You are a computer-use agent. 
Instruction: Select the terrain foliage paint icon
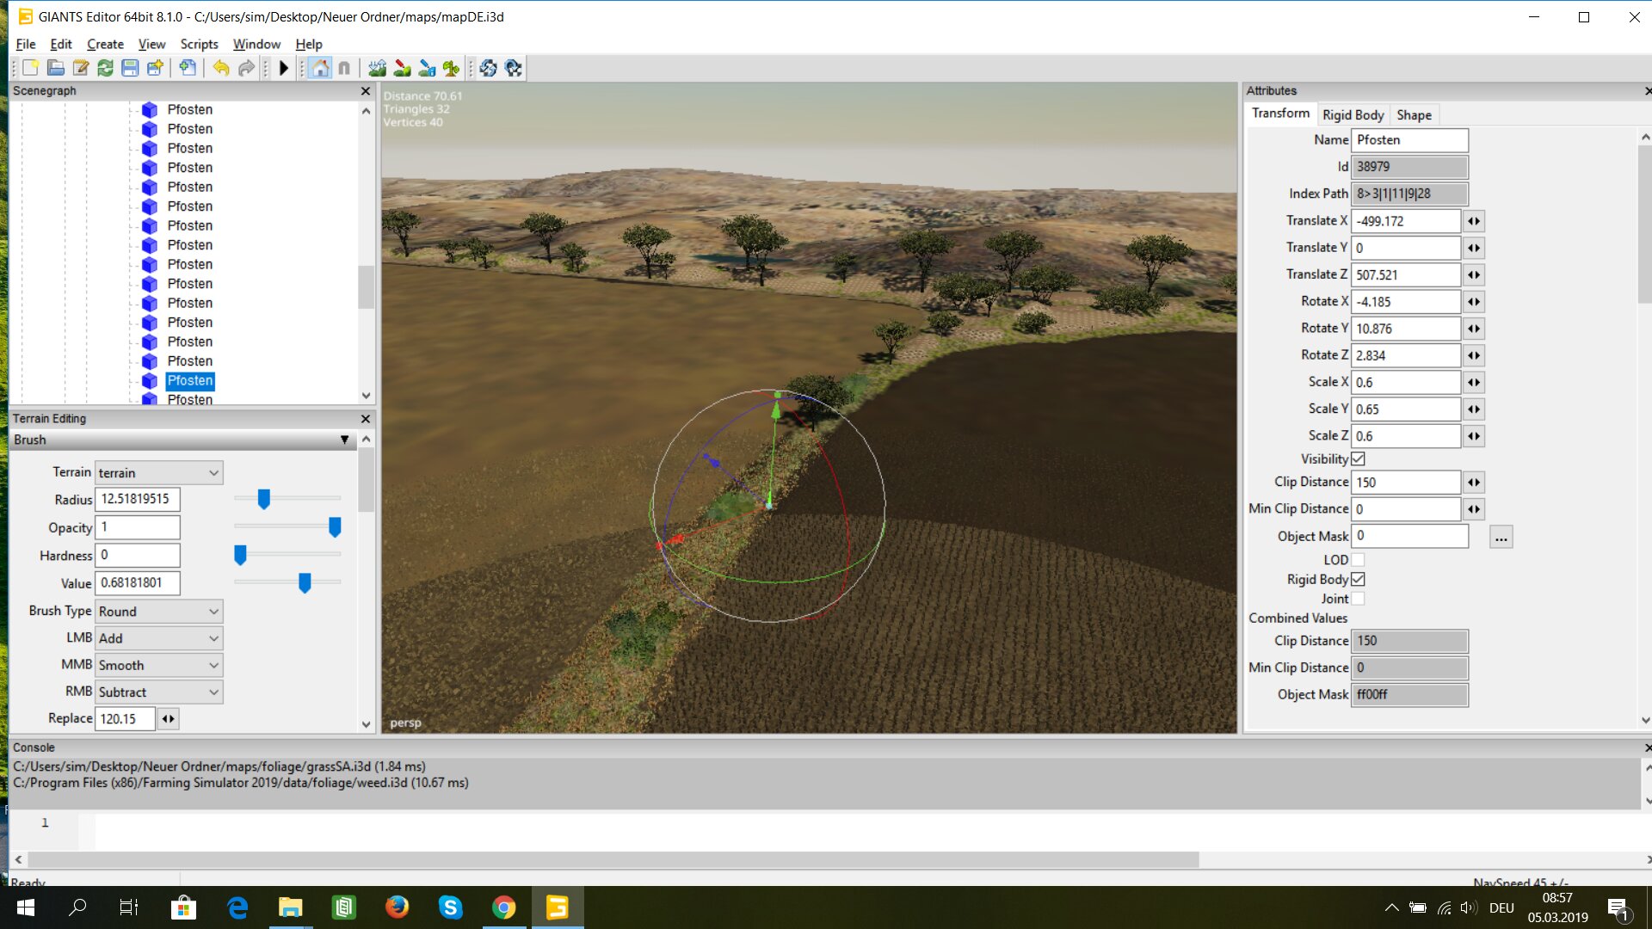pos(451,68)
